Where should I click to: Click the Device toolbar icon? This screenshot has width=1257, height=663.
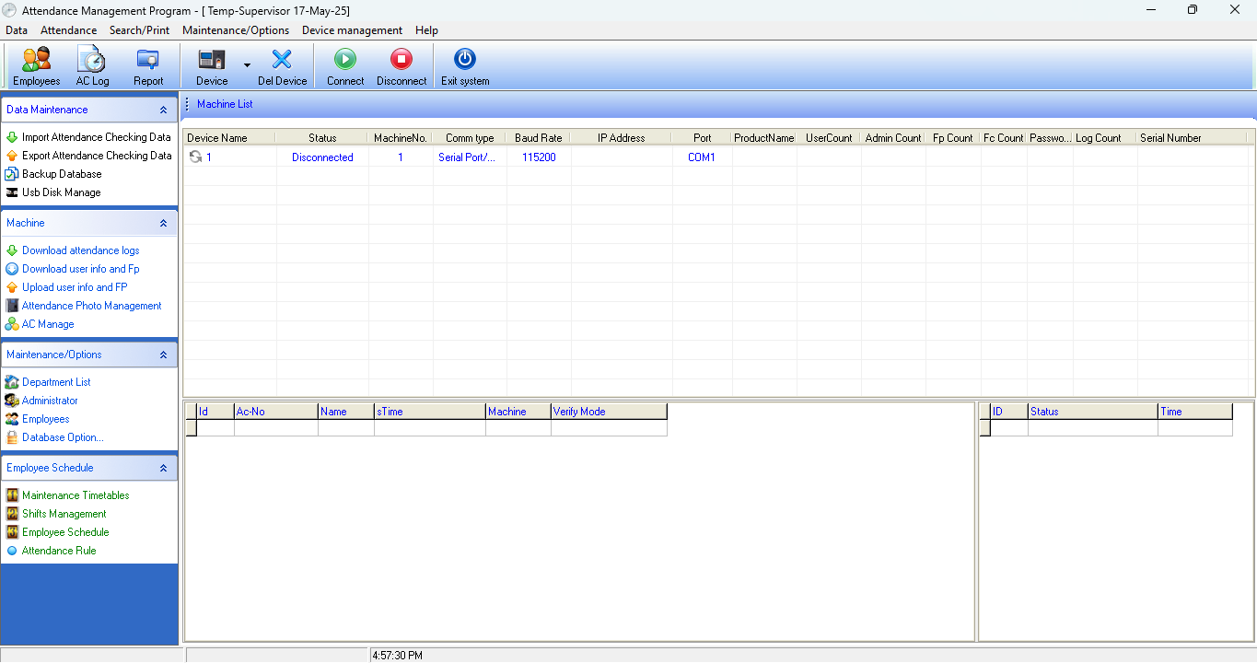pos(212,61)
